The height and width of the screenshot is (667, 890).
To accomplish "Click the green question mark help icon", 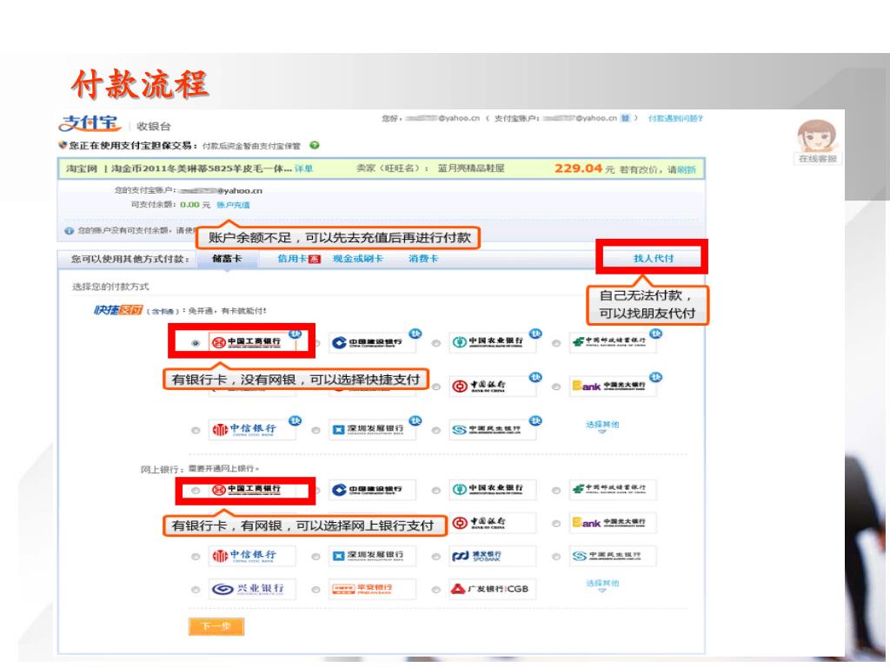I will pyautogui.click(x=315, y=145).
